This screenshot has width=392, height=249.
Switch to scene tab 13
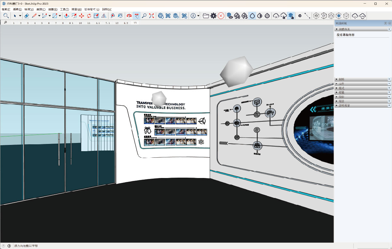[x=135, y=23]
